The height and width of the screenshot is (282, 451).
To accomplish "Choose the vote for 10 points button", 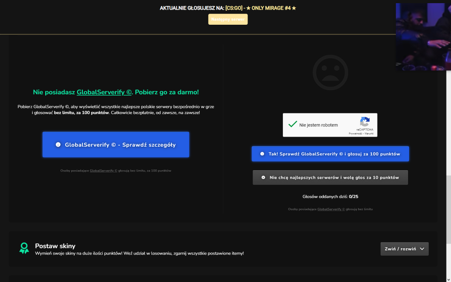I will click(x=330, y=177).
